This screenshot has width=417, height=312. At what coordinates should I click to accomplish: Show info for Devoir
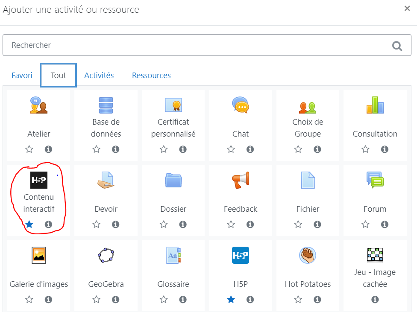[115, 225]
